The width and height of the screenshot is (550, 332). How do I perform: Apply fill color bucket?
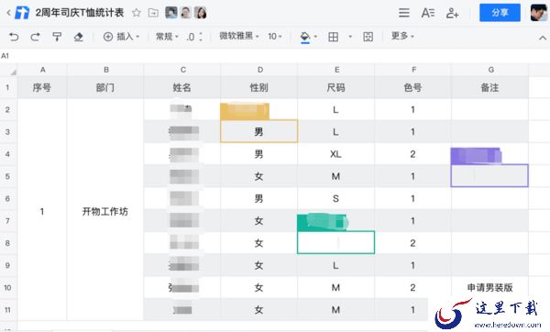tap(305, 38)
